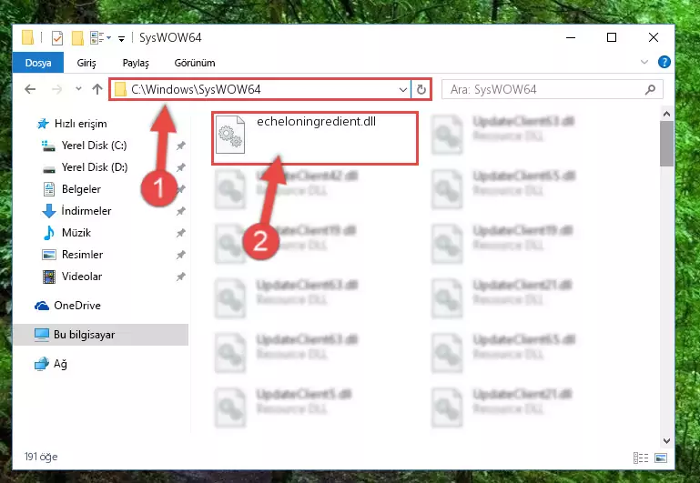
Task: Click the pin icon beside Yerel Disk (C:)
Action: pyautogui.click(x=180, y=146)
